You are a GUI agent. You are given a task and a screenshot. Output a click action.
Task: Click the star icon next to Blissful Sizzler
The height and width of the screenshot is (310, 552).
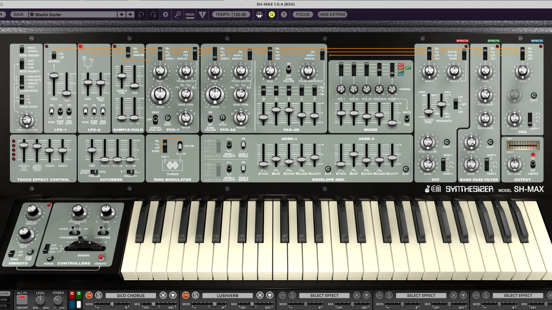click(32, 14)
